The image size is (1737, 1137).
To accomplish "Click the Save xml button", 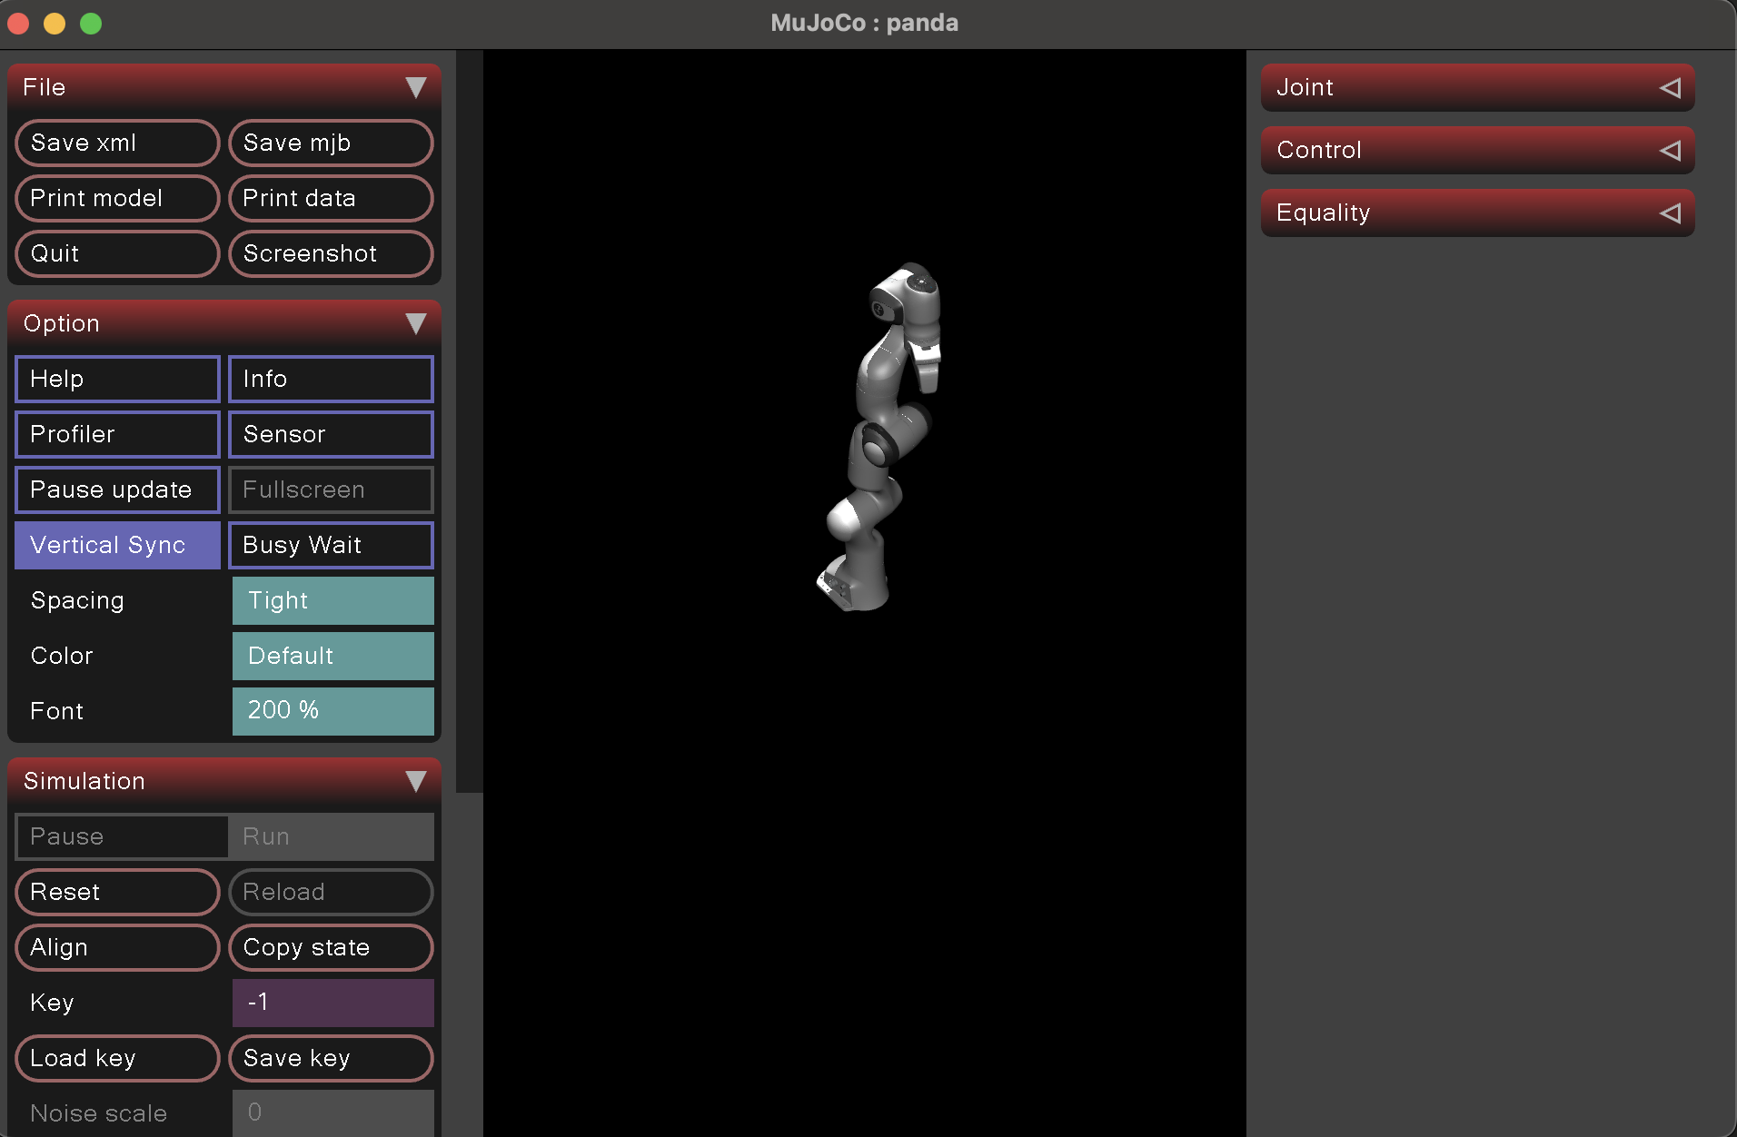I will pyautogui.click(x=117, y=143).
